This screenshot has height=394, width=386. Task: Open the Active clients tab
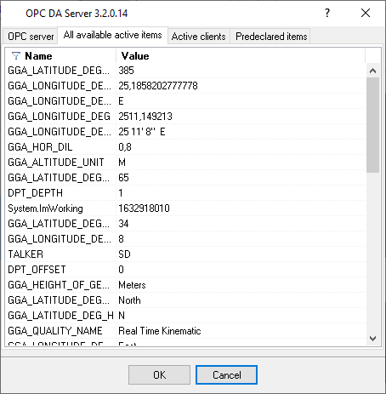[198, 37]
